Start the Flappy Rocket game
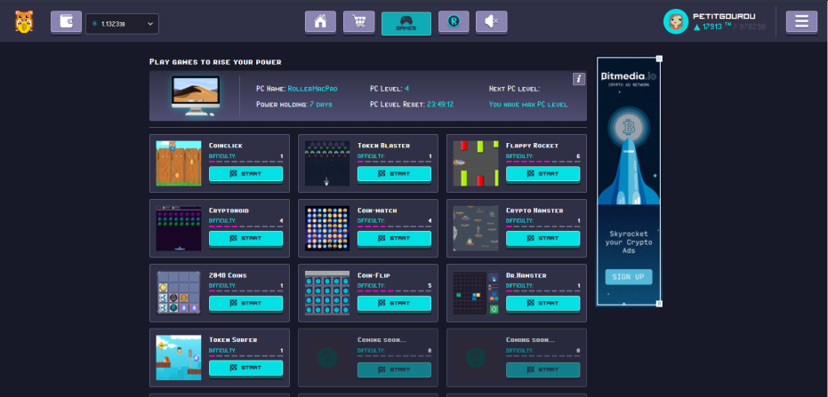Viewport: 828px width, 397px height. pyautogui.click(x=543, y=173)
